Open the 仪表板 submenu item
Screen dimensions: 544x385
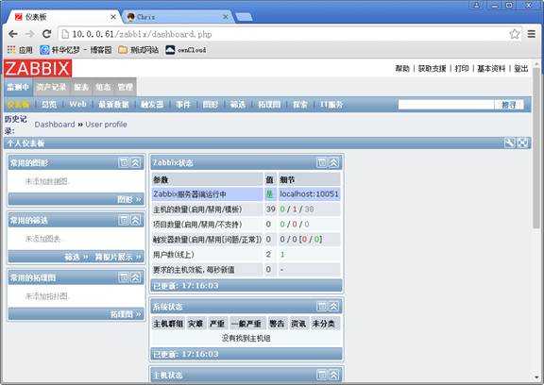19,105
